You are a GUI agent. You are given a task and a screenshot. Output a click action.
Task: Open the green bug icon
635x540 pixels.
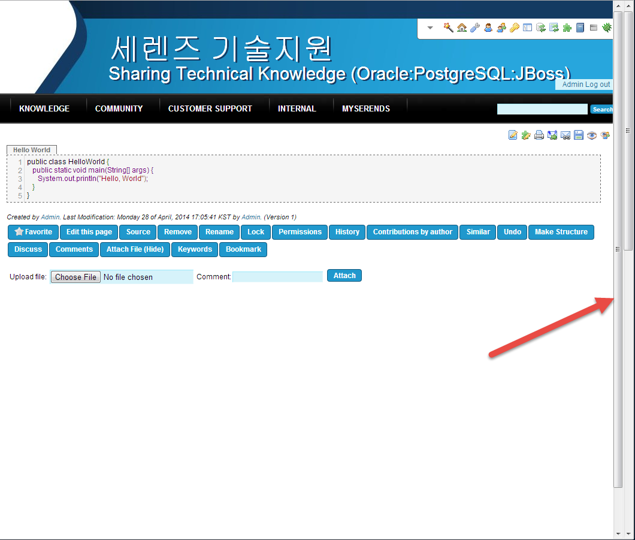click(x=607, y=28)
